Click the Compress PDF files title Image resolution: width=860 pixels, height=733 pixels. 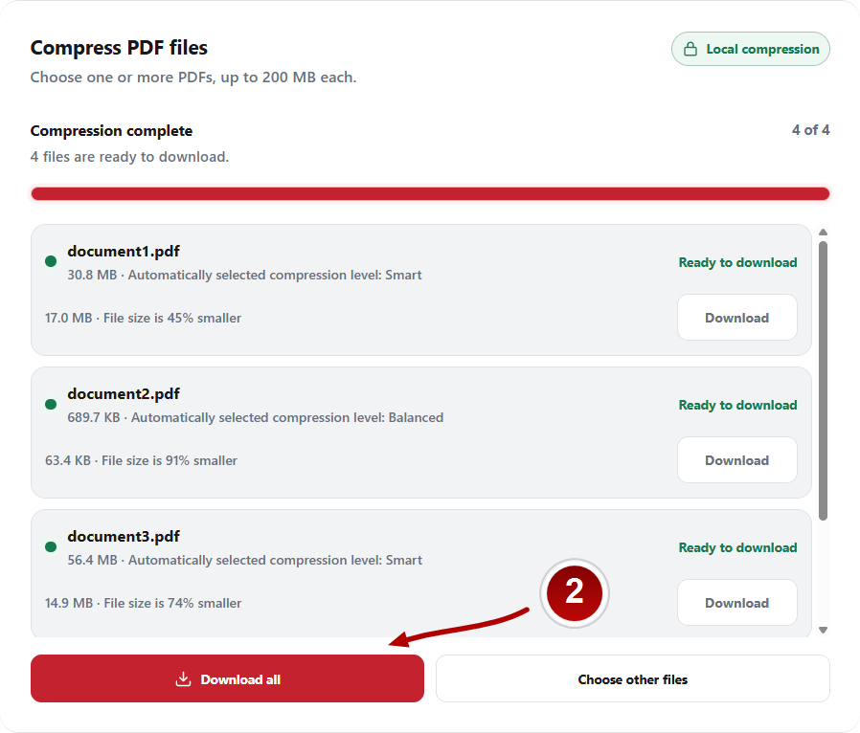coord(119,48)
